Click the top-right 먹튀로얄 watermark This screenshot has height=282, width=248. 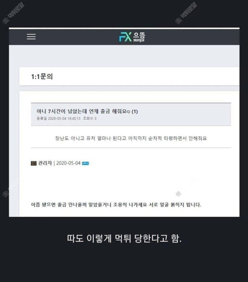186,13
